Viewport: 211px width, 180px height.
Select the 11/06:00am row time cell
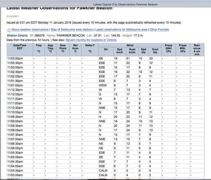click(x=20, y=148)
